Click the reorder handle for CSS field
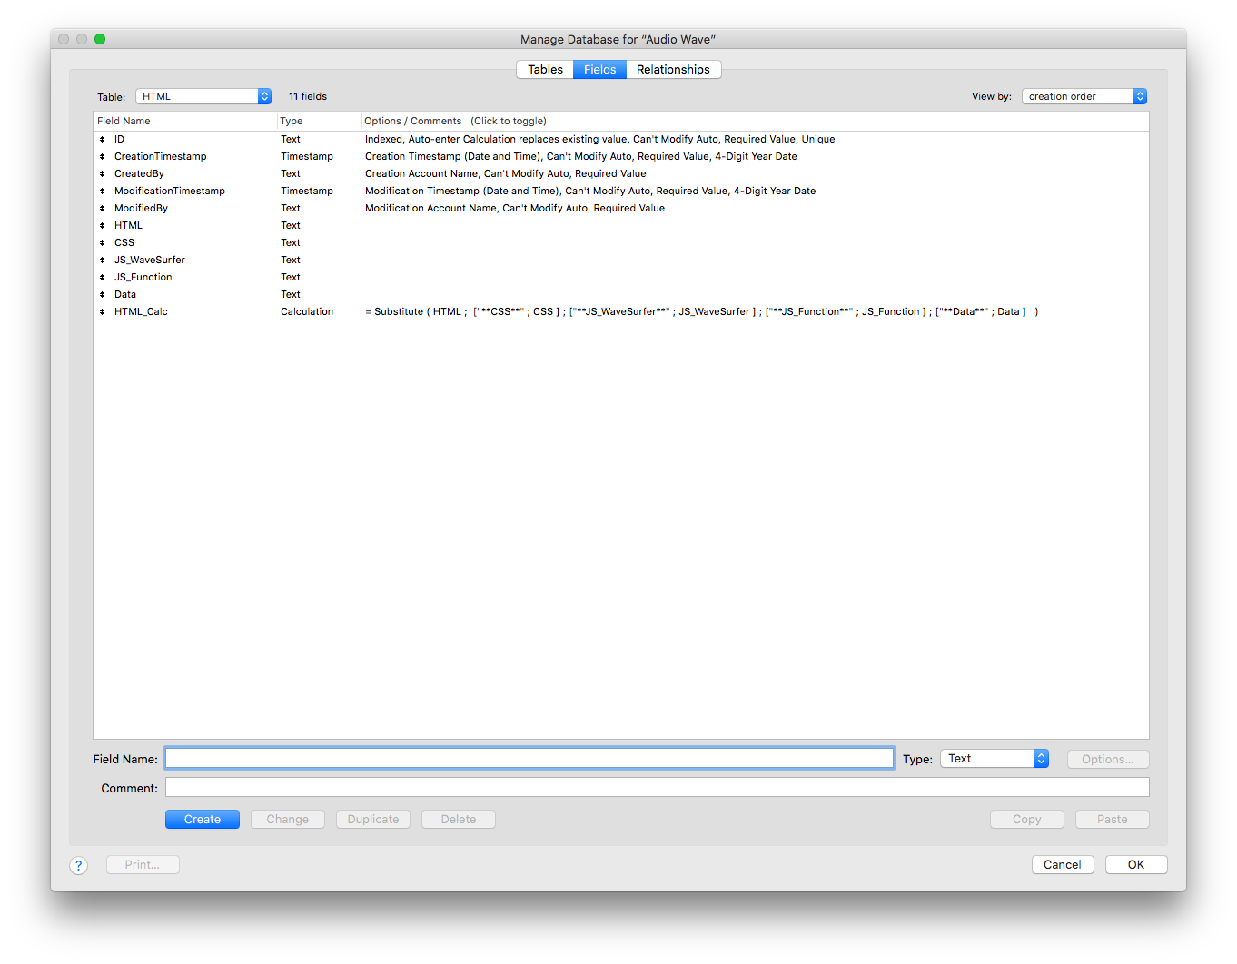The image size is (1237, 964). pyautogui.click(x=103, y=242)
